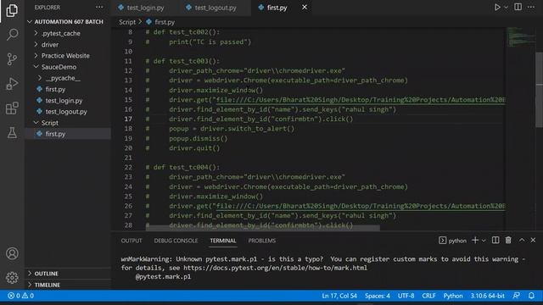
Task: Open docs.pytest.org link in terminal
Action: (x=275, y=268)
